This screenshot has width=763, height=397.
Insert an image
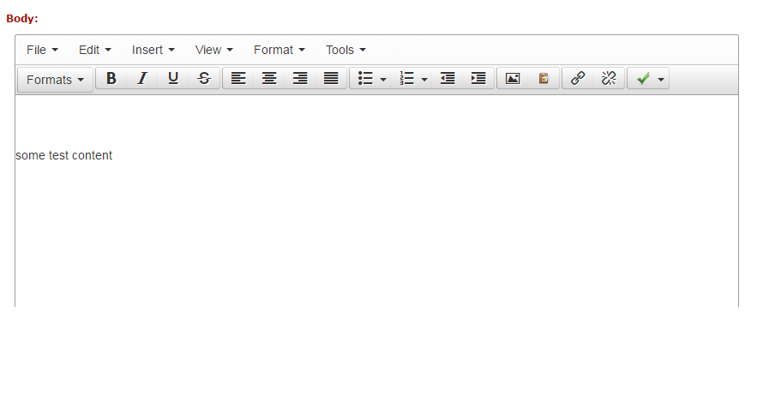pos(513,78)
